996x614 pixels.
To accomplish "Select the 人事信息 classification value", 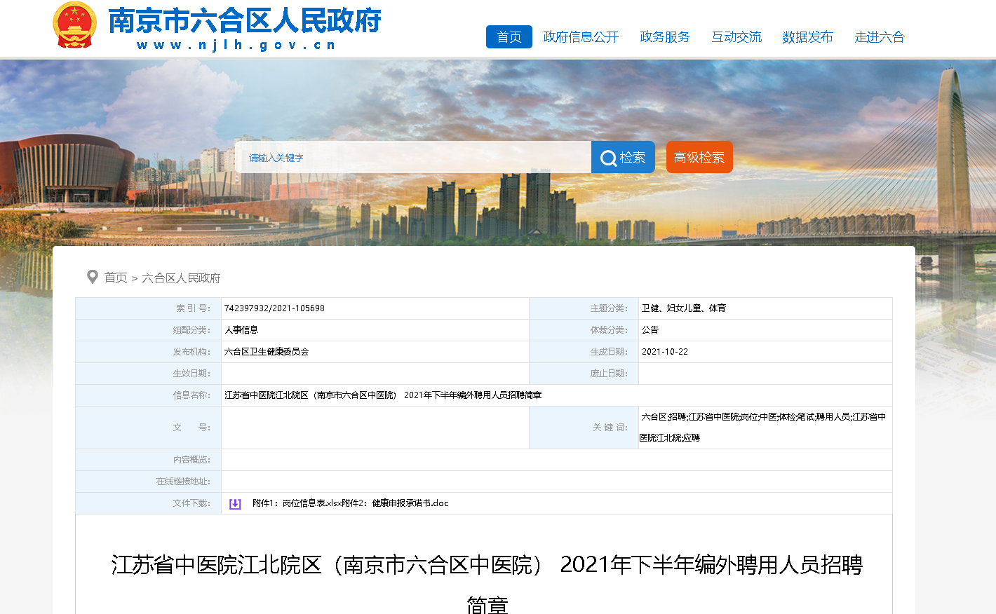I will (241, 330).
